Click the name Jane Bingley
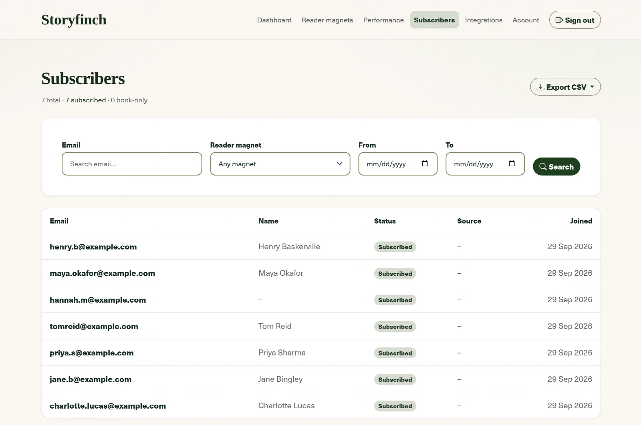The image size is (641, 425). tap(280, 379)
